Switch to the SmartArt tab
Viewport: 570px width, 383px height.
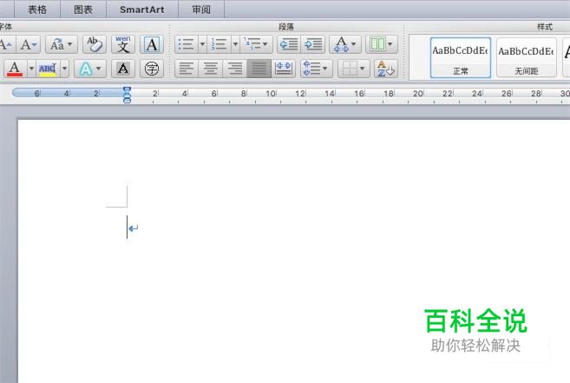point(141,10)
